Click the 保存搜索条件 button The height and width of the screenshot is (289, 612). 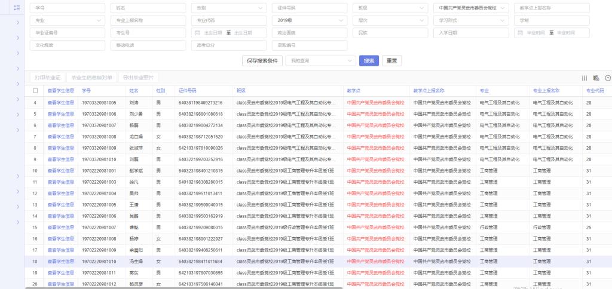pyautogui.click(x=262, y=61)
